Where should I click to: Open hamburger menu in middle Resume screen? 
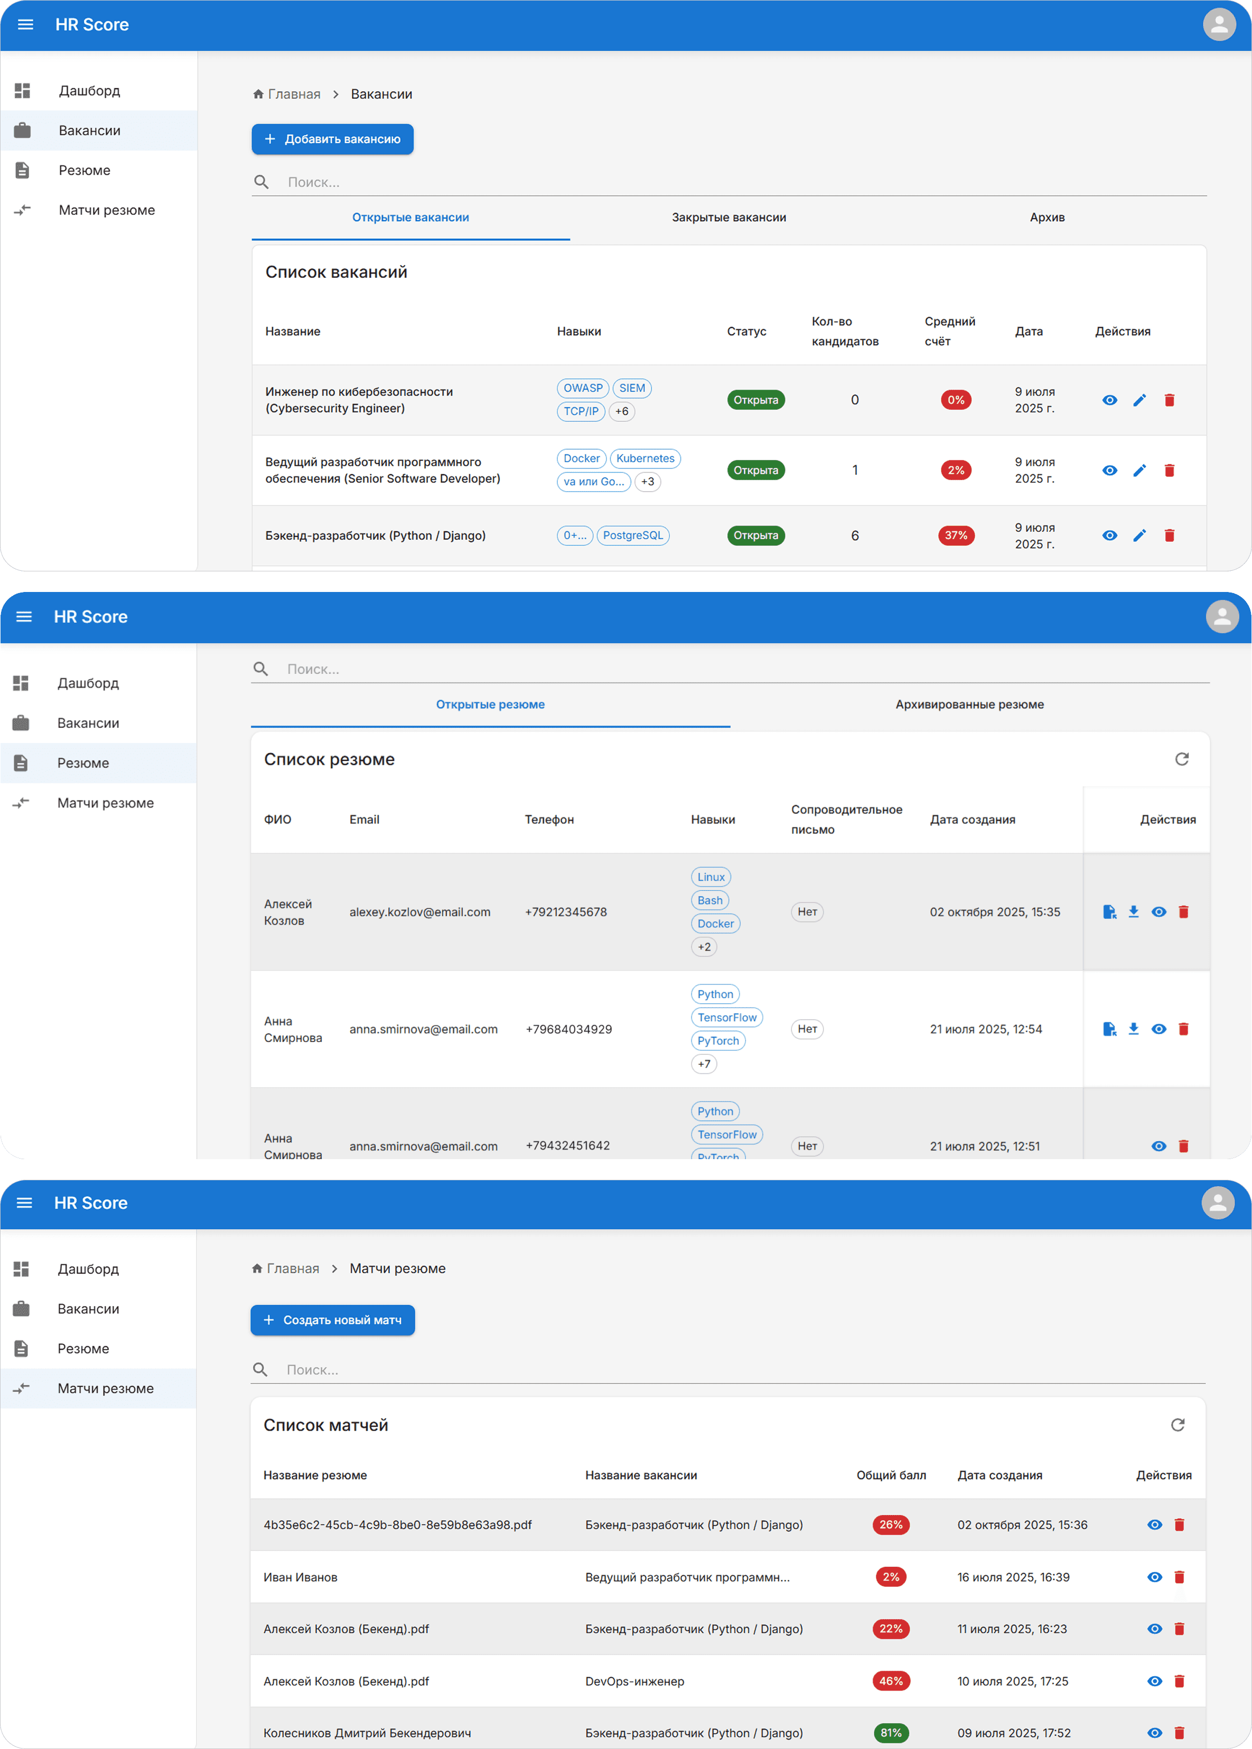[x=24, y=616]
